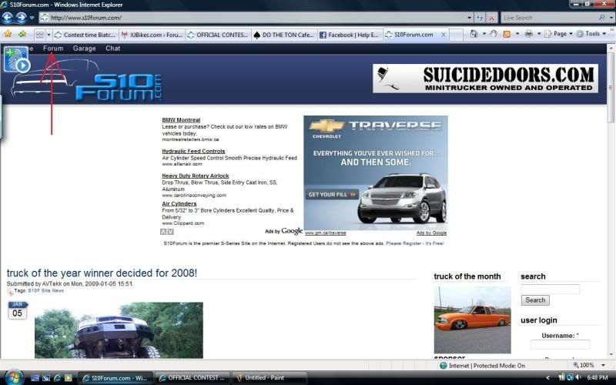Screen dimensions: 616x385
Task: Close the S10Forum.com tab
Action: point(444,35)
